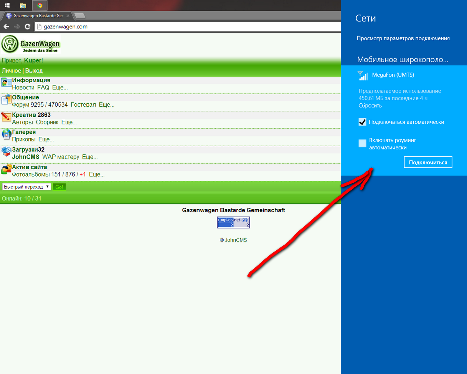Image resolution: width=467 pixels, height=374 pixels.
Task: Click the Общение heading
Action: 25,97
